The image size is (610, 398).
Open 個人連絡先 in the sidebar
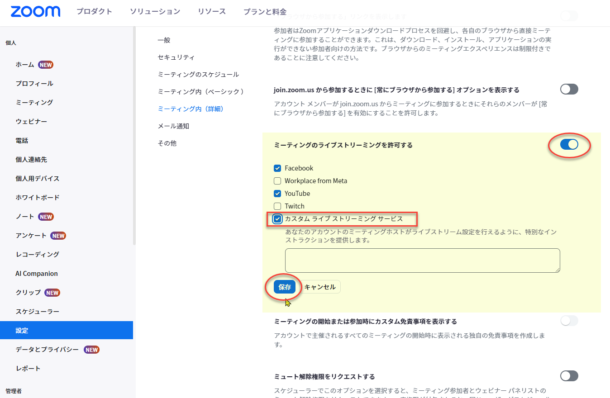coord(31,160)
